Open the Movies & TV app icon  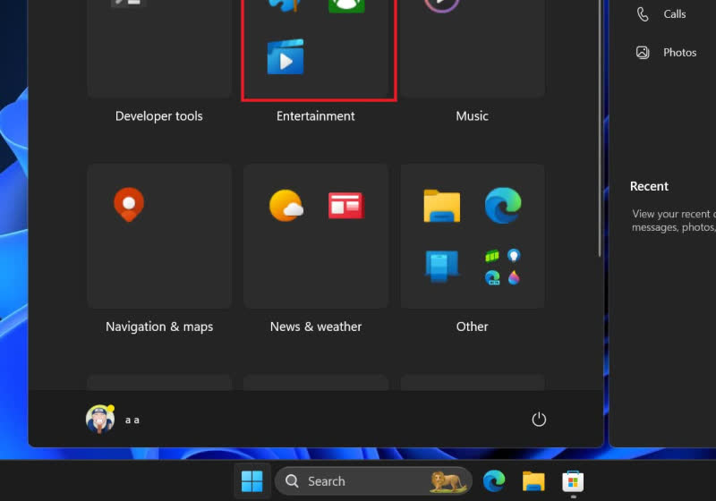click(286, 57)
